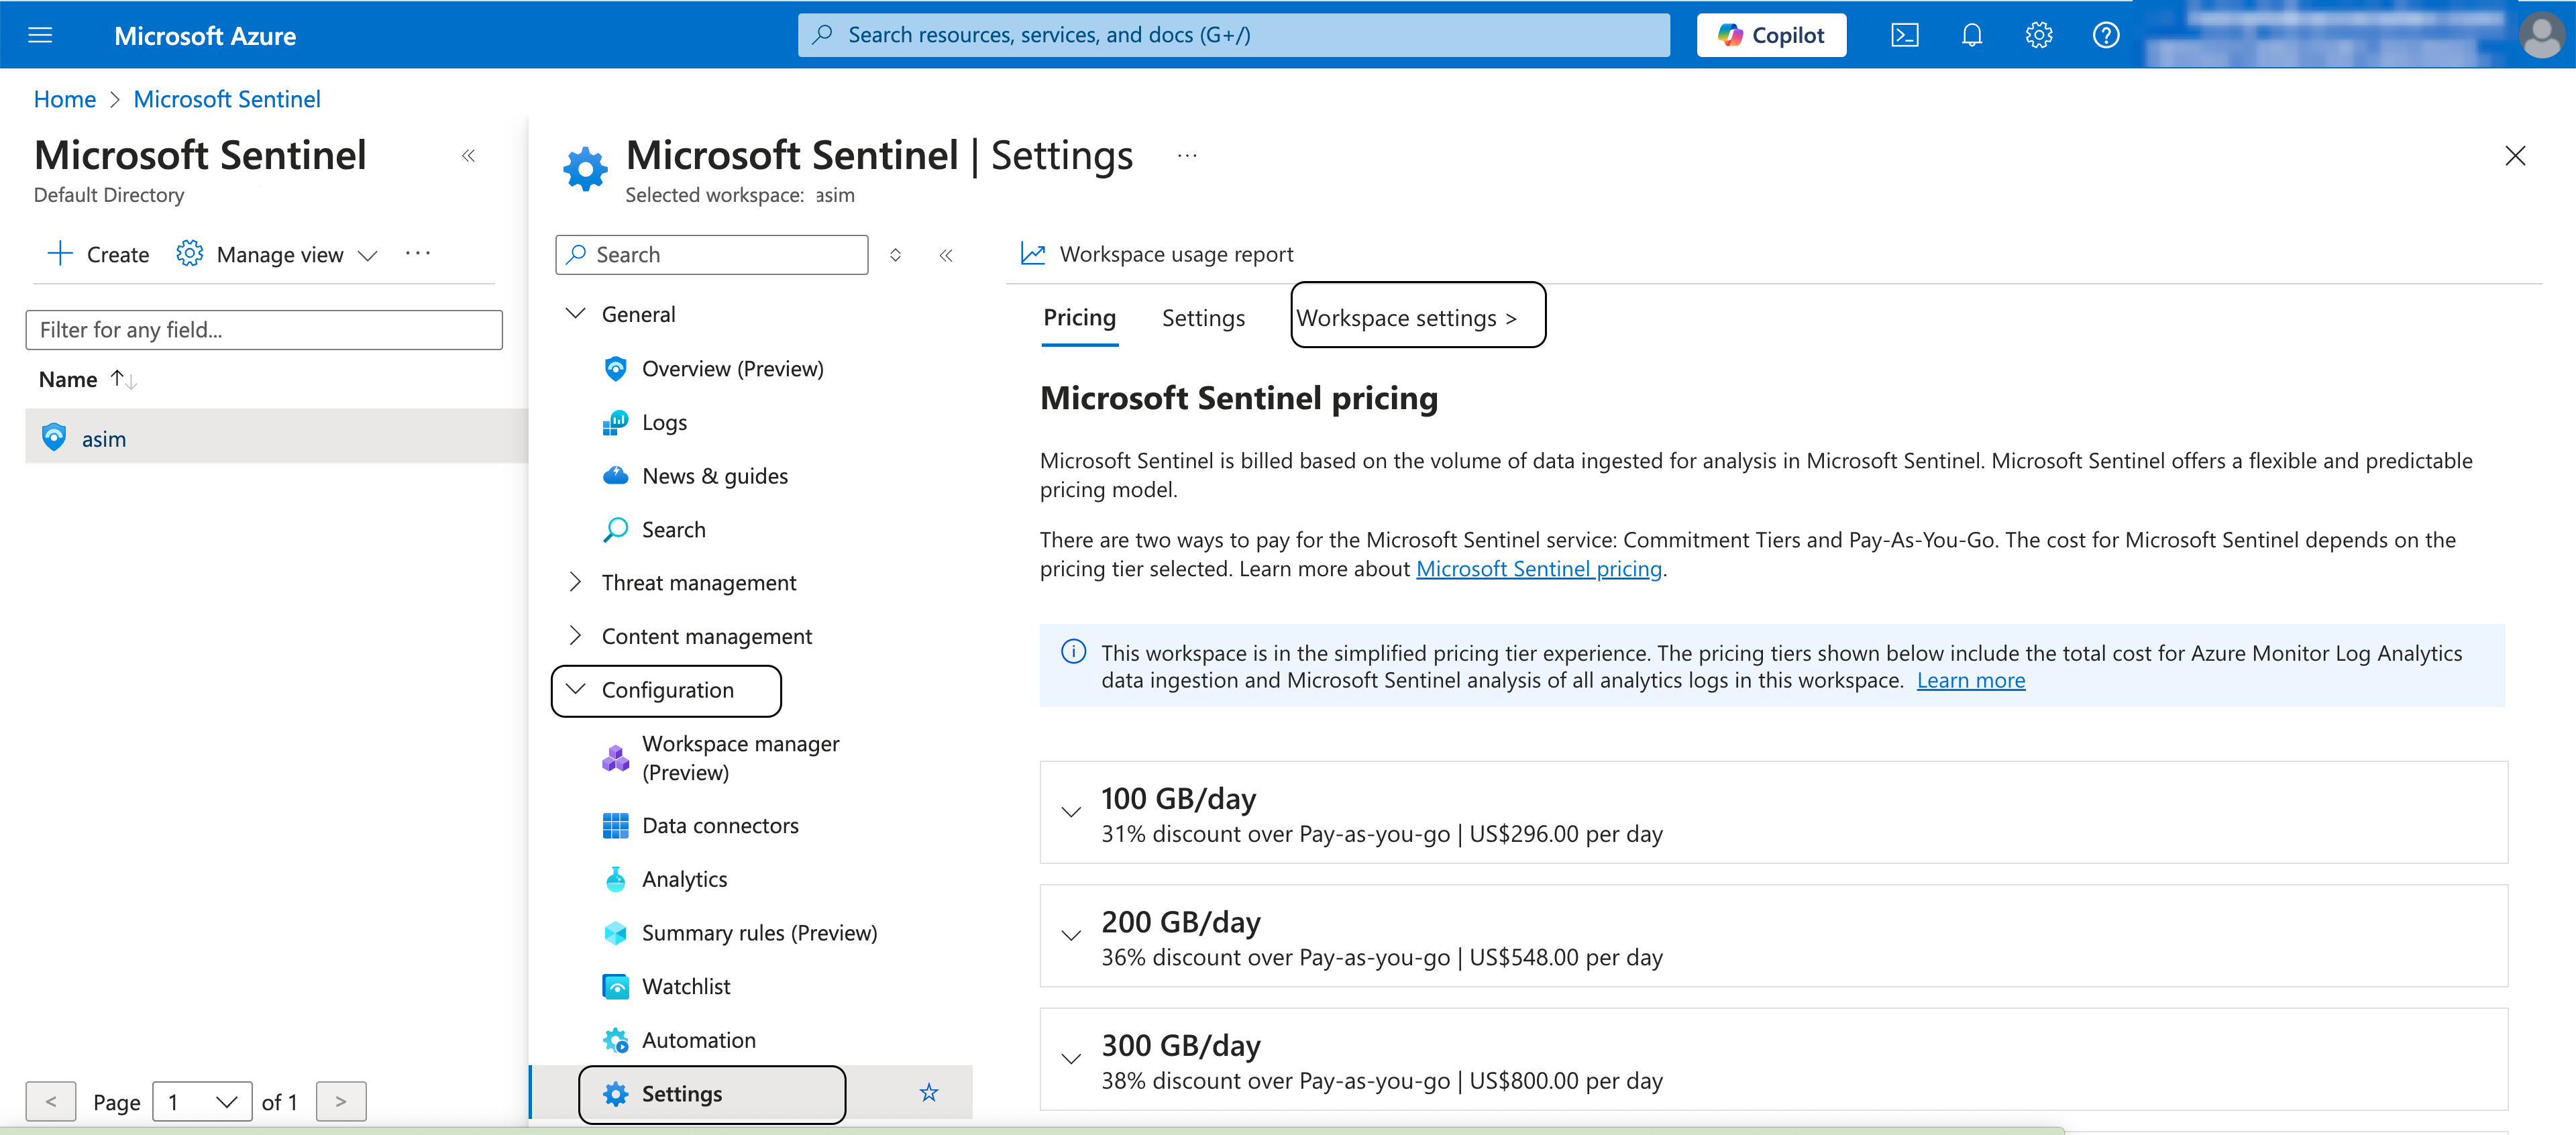Open Cloud Shell from the top bar

tap(1904, 35)
